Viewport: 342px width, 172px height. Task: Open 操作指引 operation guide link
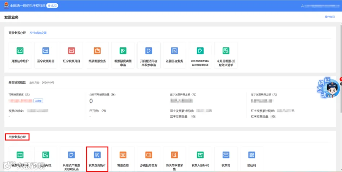click(x=330, y=17)
